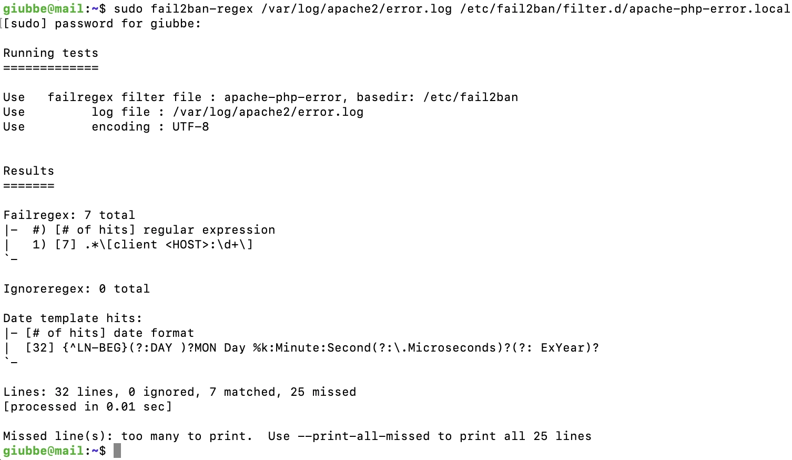Click the "Date template hits:" label
Viewport: 792px width, 460px height.
[x=73, y=318]
